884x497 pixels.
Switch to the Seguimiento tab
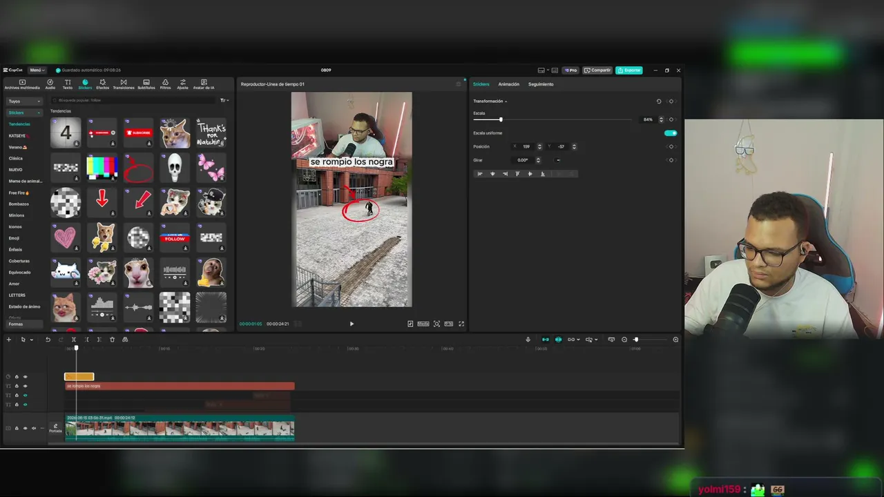point(541,84)
